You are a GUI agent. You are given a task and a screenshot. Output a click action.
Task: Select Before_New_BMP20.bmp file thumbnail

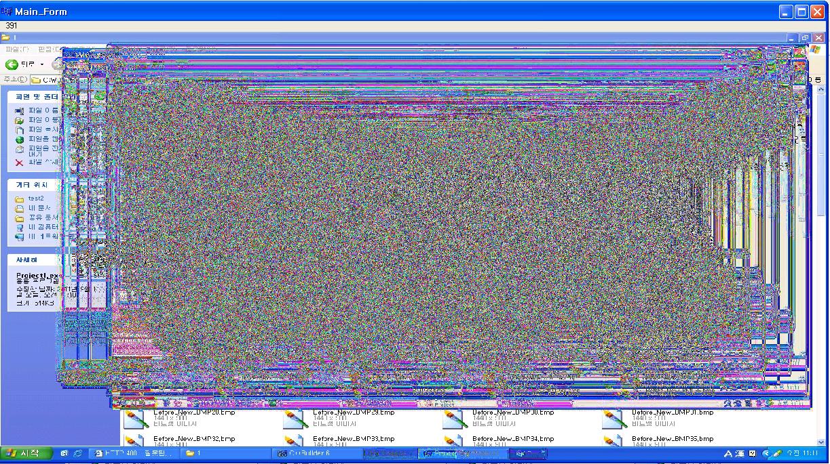136,419
